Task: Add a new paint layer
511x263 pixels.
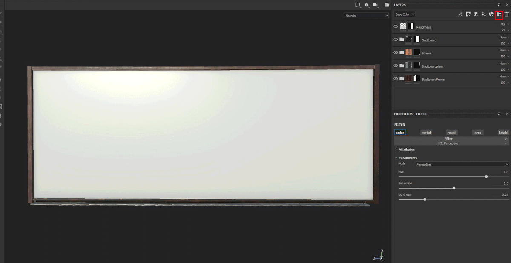Action: point(476,14)
